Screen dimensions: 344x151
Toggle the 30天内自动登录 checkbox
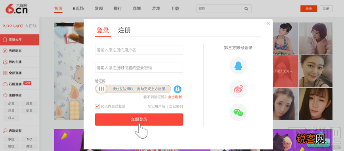pyautogui.click(x=97, y=106)
